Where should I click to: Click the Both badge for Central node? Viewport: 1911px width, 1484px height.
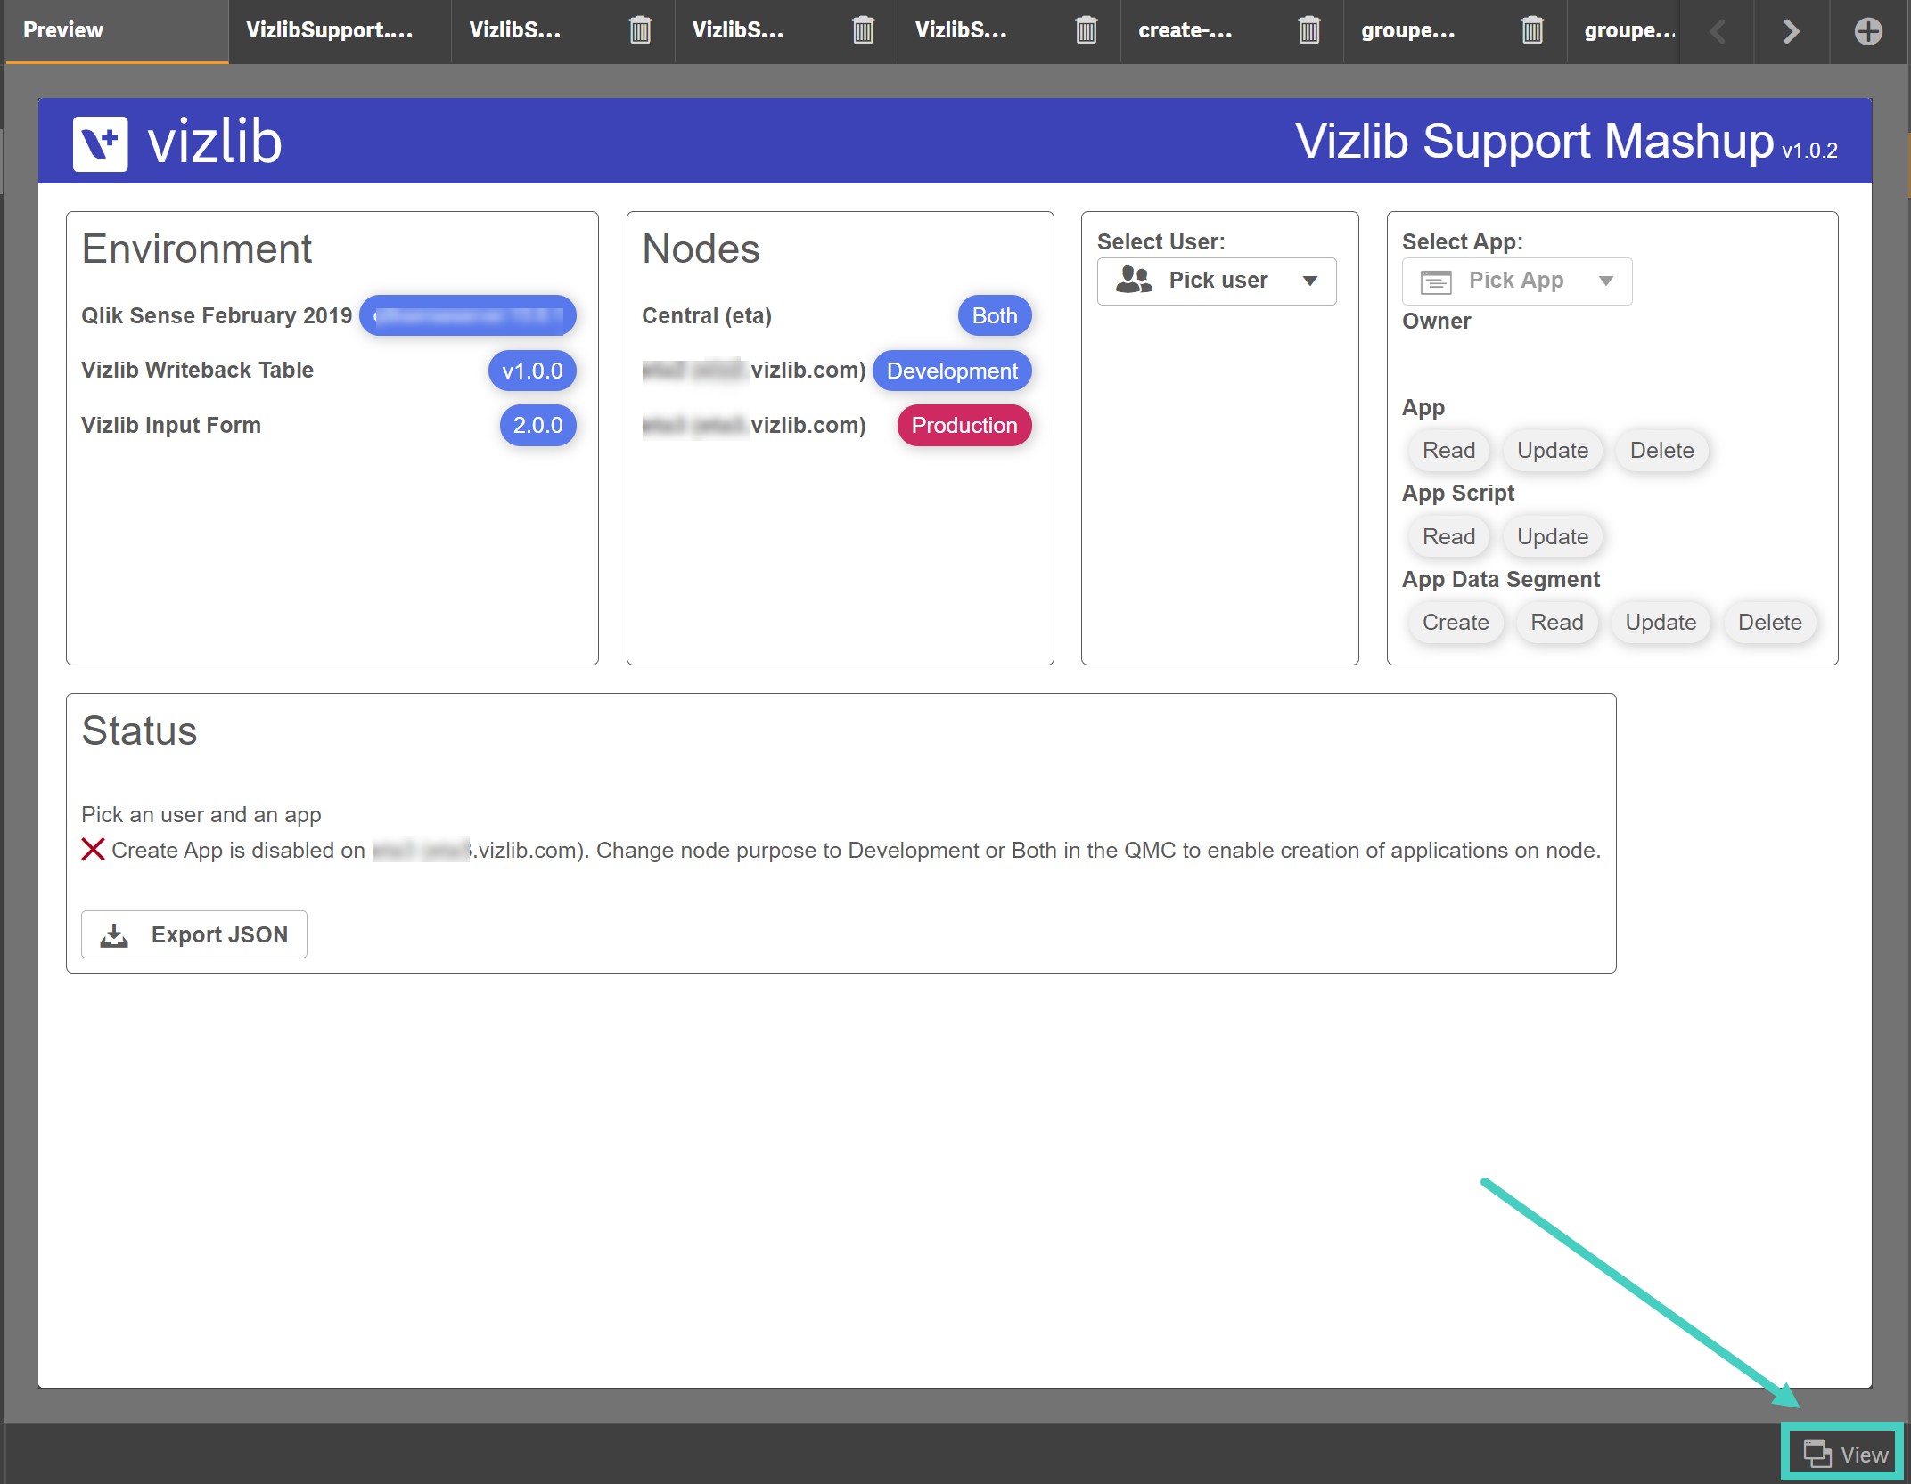(x=995, y=315)
